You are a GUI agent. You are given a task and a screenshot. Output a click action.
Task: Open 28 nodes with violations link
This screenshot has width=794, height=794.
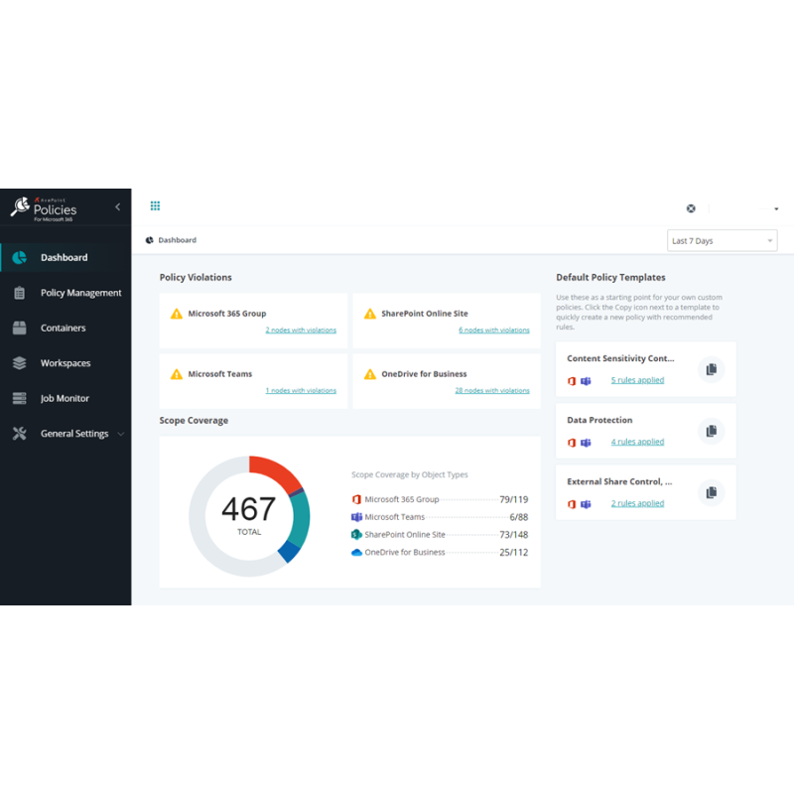(x=492, y=390)
